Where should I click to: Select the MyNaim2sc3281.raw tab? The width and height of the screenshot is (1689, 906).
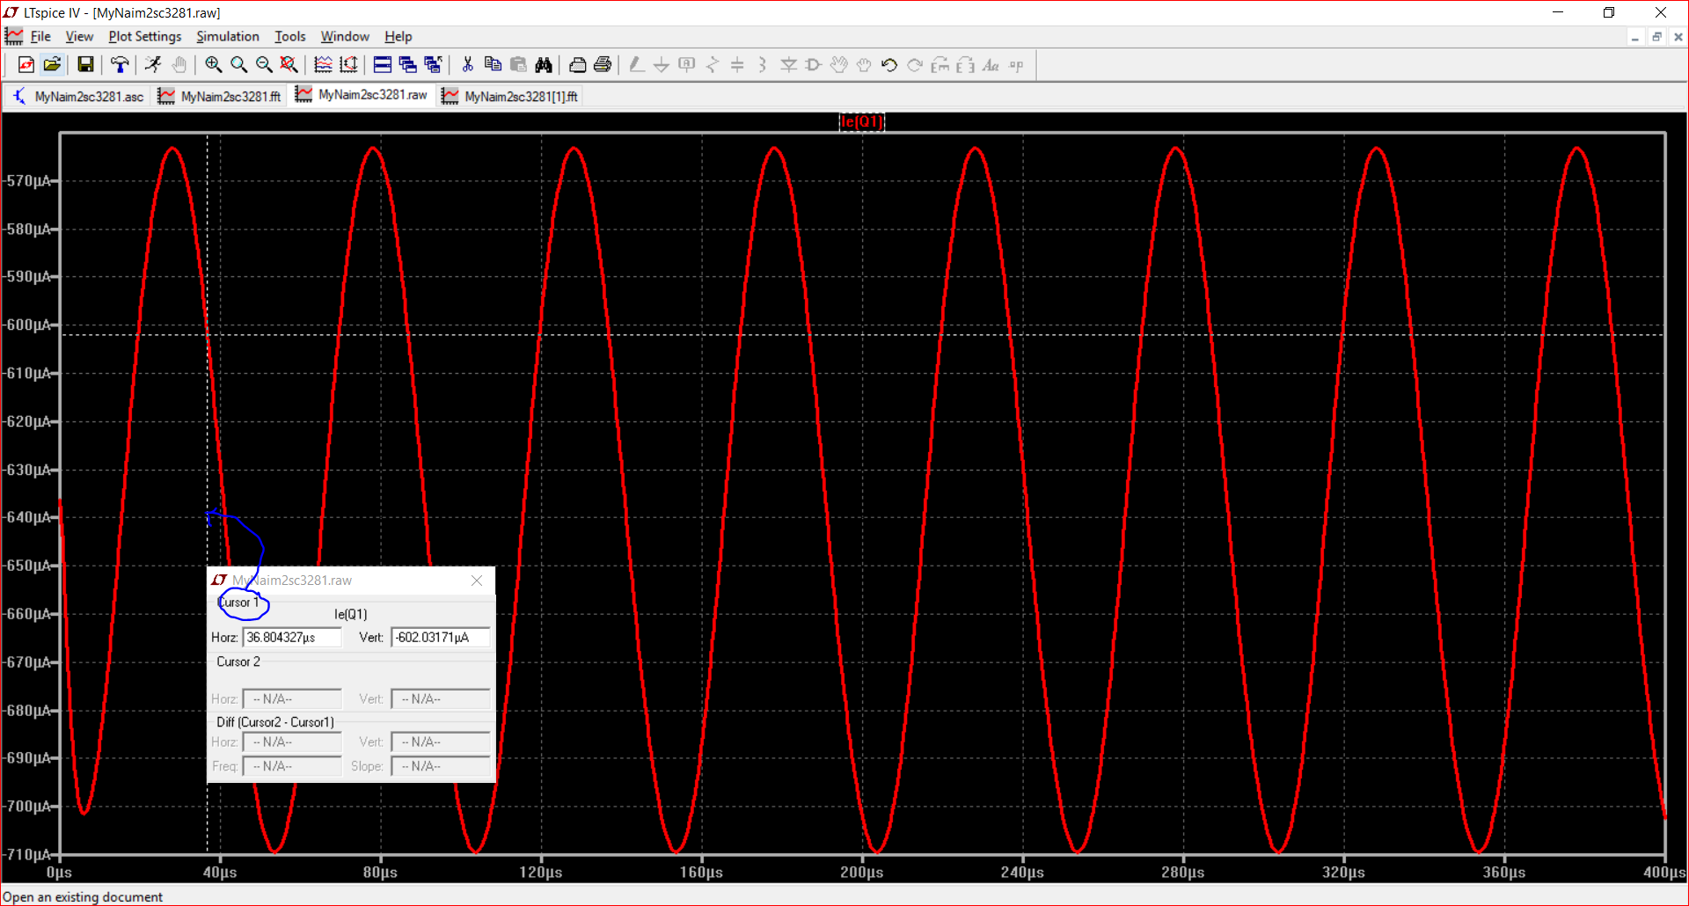click(362, 95)
